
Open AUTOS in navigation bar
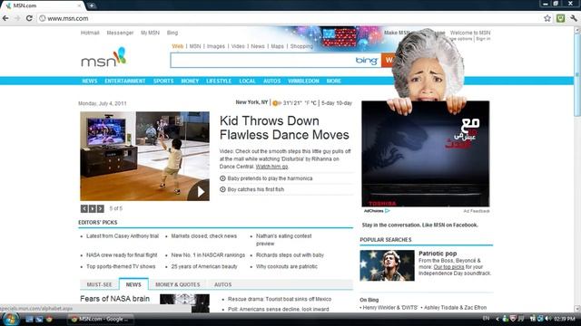tap(272, 81)
